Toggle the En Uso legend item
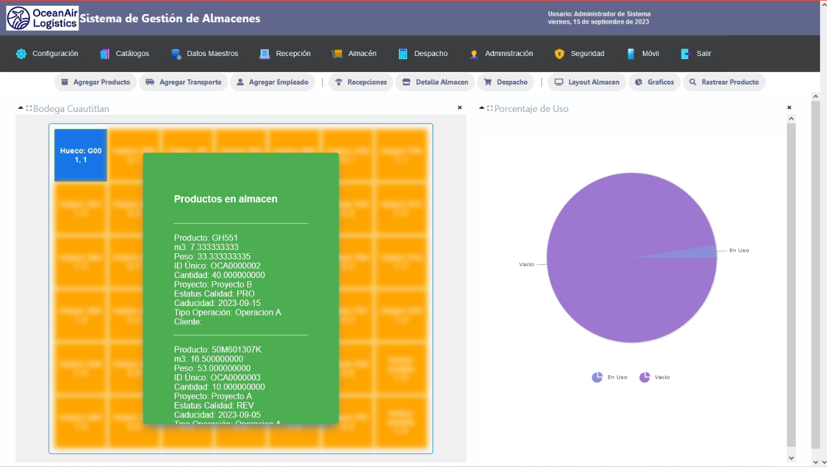Screen dimensions: 827x467 (610, 377)
